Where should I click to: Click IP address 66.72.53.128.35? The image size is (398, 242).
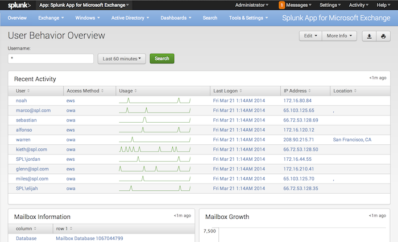pyautogui.click(x=301, y=188)
